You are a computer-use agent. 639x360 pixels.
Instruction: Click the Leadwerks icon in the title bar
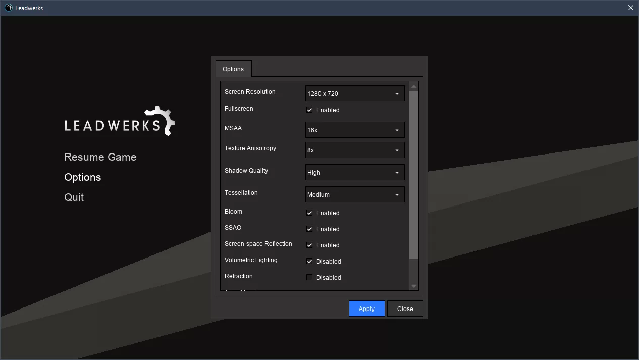pos(8,8)
